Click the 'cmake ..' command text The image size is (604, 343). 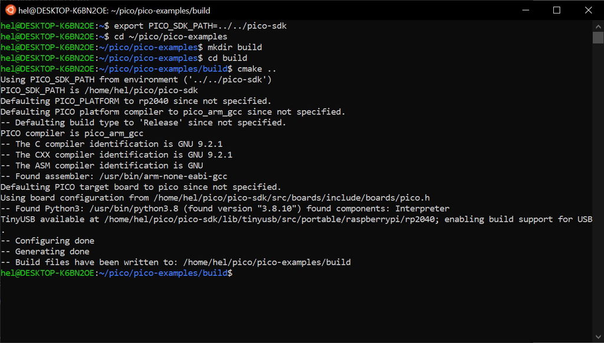257,69
